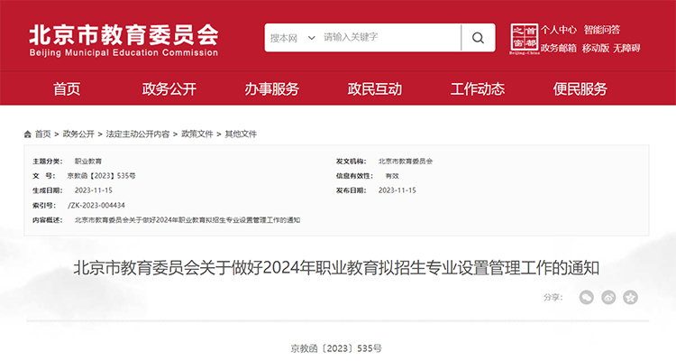Click the home icon in breadcrumb
Viewport: 676px width, 361px height.
coord(28,134)
